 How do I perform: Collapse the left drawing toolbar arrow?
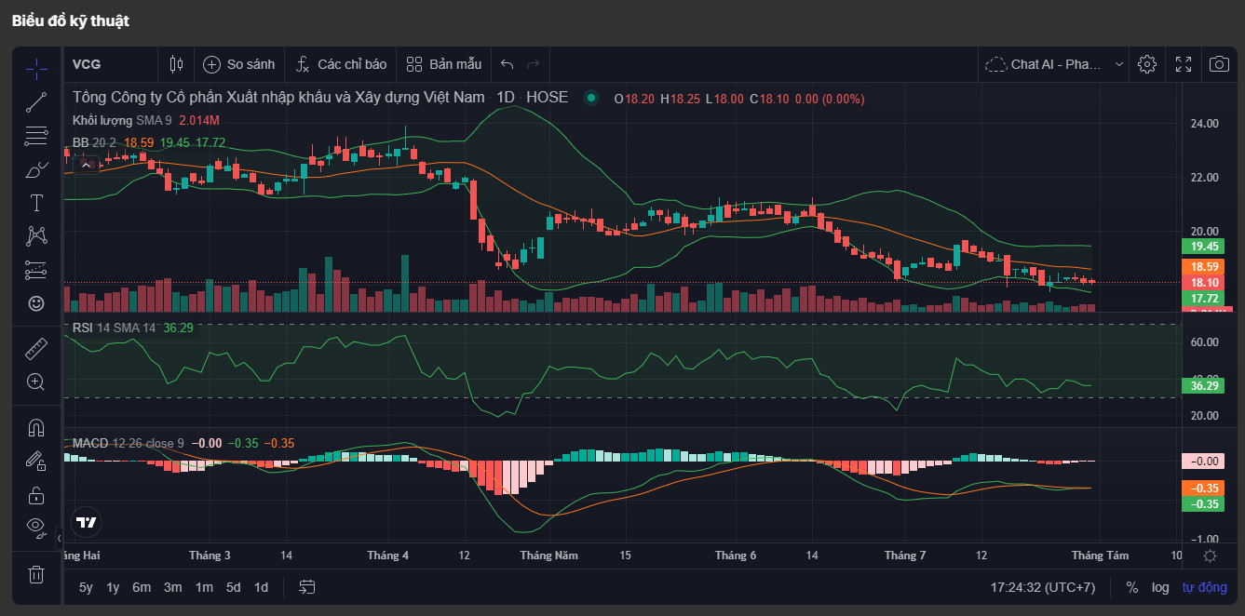(x=59, y=538)
